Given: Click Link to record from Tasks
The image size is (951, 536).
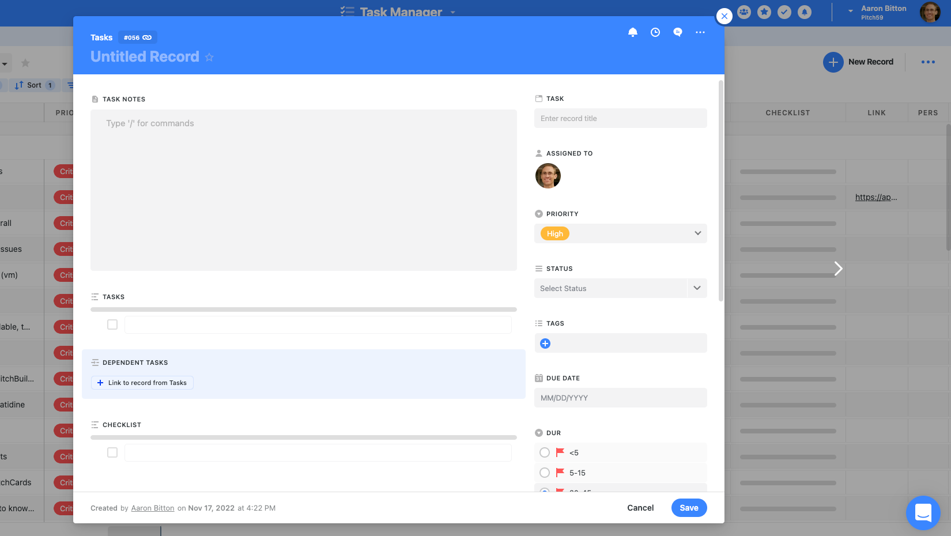Looking at the screenshot, I should pyautogui.click(x=142, y=383).
